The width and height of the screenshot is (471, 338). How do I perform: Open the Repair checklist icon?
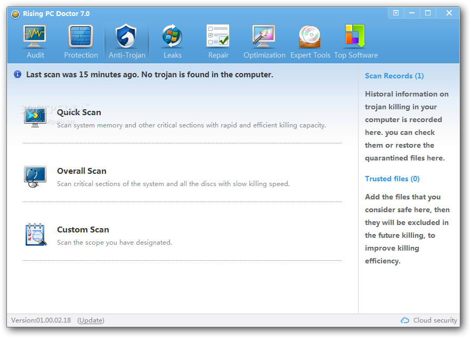(218, 36)
